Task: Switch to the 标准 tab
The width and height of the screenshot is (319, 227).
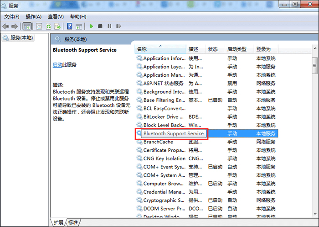Action: click(x=73, y=222)
